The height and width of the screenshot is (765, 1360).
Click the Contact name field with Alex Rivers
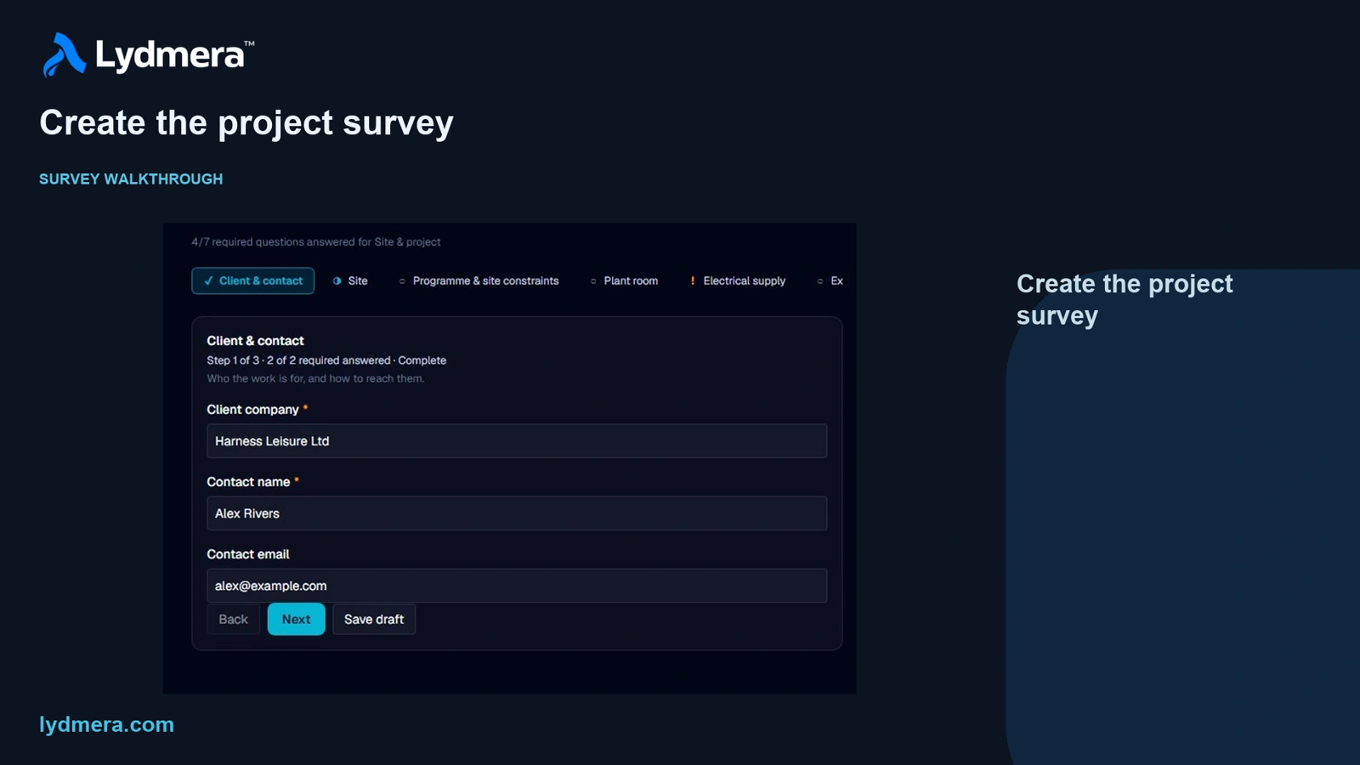click(x=517, y=513)
